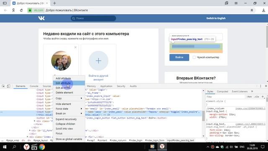Show hidden tray icons chevron

point(208,147)
